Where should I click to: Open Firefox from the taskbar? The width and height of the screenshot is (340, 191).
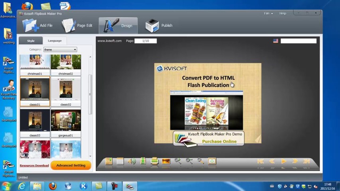click(53, 186)
